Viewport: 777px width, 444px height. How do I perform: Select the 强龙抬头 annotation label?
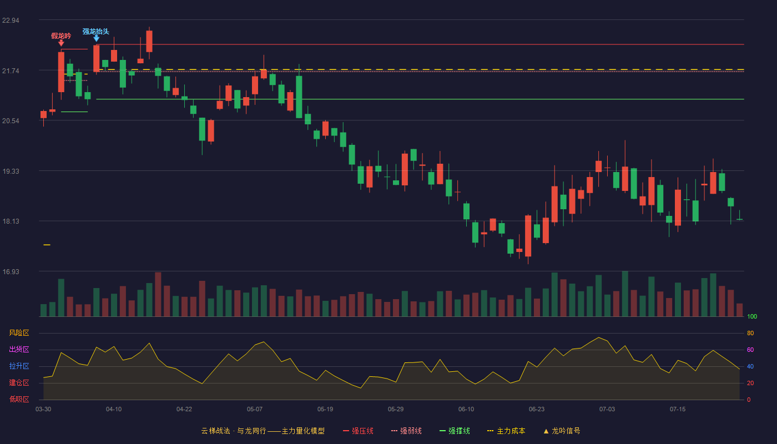click(x=96, y=31)
